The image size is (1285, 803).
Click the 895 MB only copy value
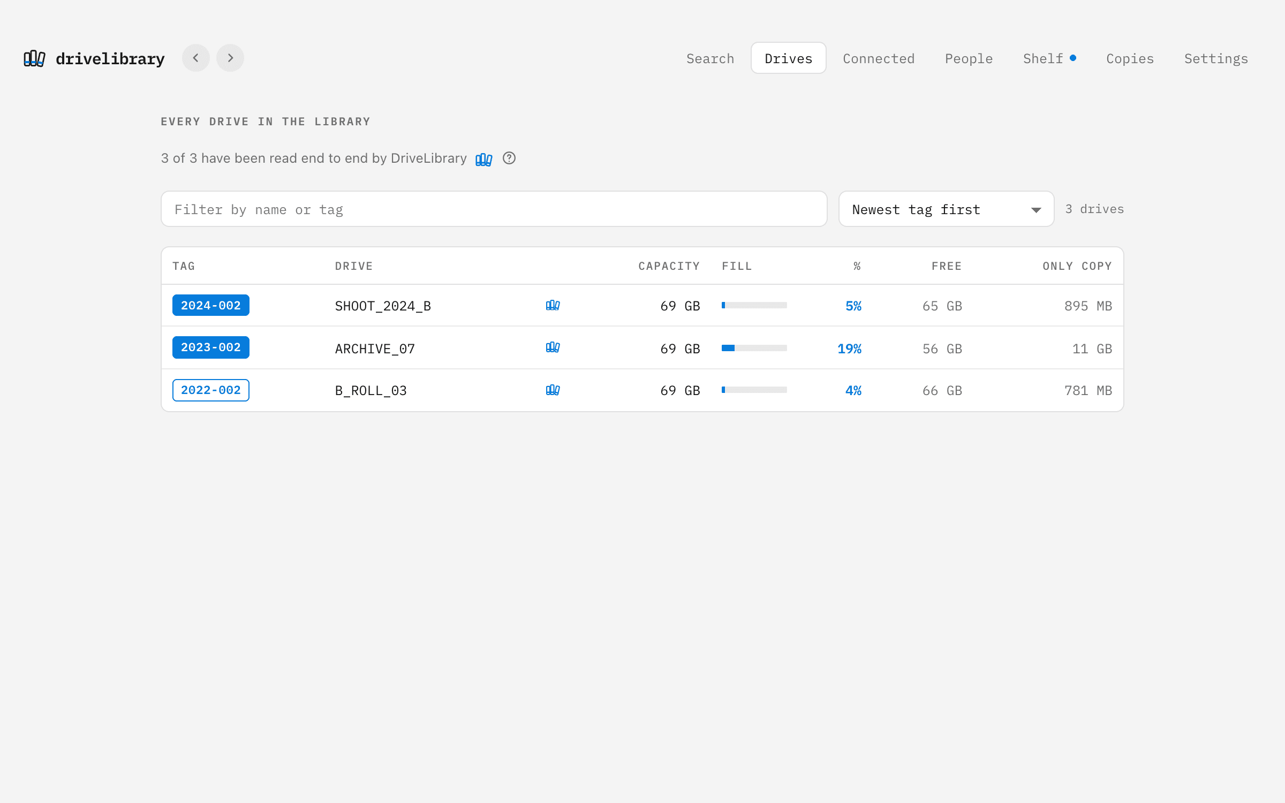coord(1089,306)
